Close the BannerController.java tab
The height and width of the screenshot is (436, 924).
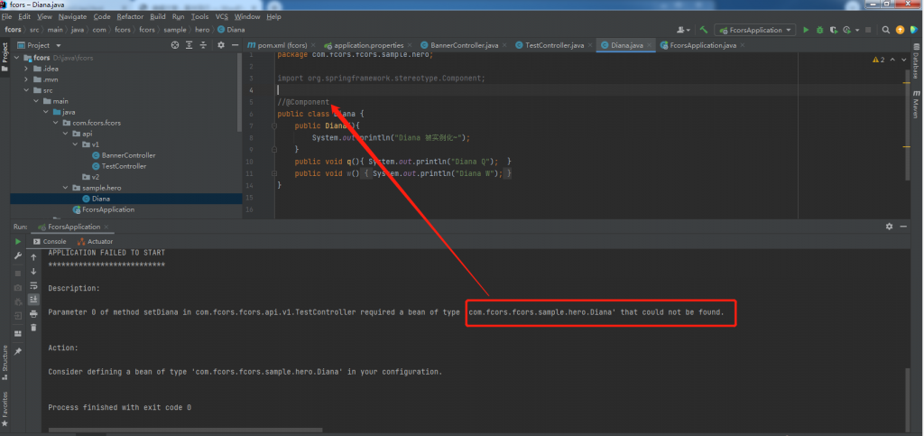tap(504, 45)
